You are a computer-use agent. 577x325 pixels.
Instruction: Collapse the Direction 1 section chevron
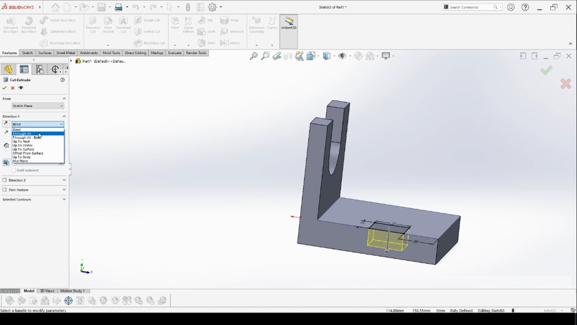tap(64, 116)
